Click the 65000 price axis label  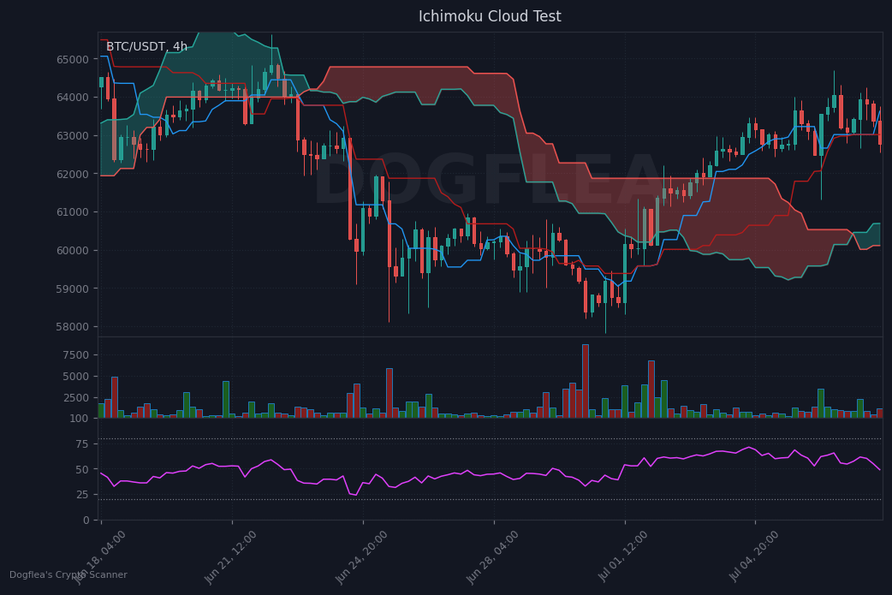(73, 60)
